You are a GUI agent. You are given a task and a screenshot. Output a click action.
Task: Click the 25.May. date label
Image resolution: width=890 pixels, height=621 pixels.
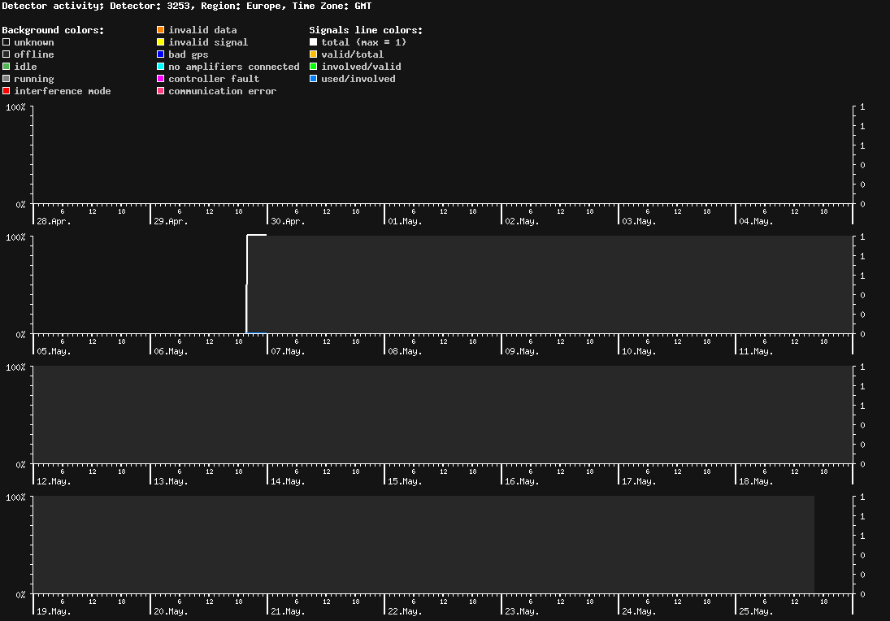(756, 611)
